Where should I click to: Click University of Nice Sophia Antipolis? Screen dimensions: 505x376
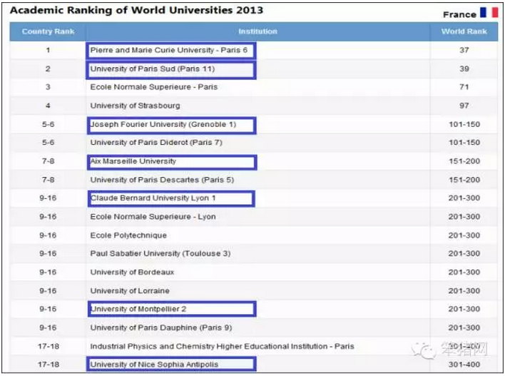pos(154,365)
